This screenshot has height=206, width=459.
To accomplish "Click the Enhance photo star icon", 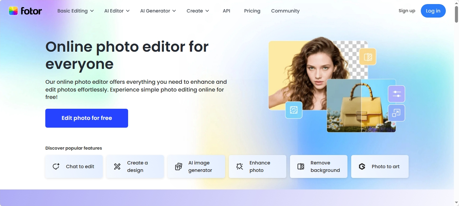I will (x=240, y=166).
